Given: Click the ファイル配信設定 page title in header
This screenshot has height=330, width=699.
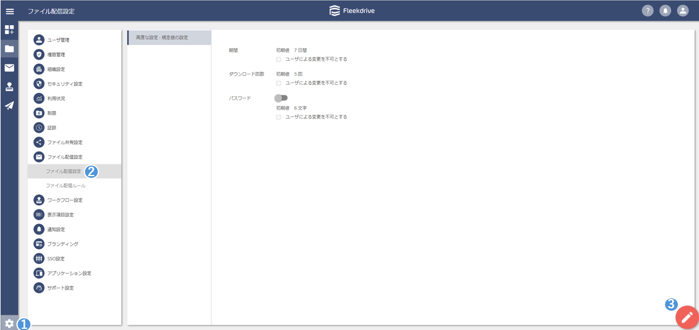Looking at the screenshot, I should [51, 12].
